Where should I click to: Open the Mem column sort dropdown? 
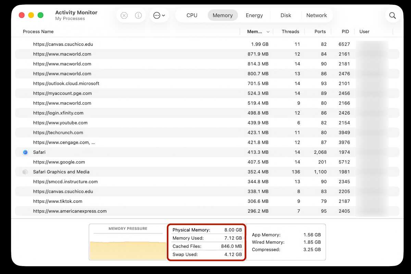[268, 32]
